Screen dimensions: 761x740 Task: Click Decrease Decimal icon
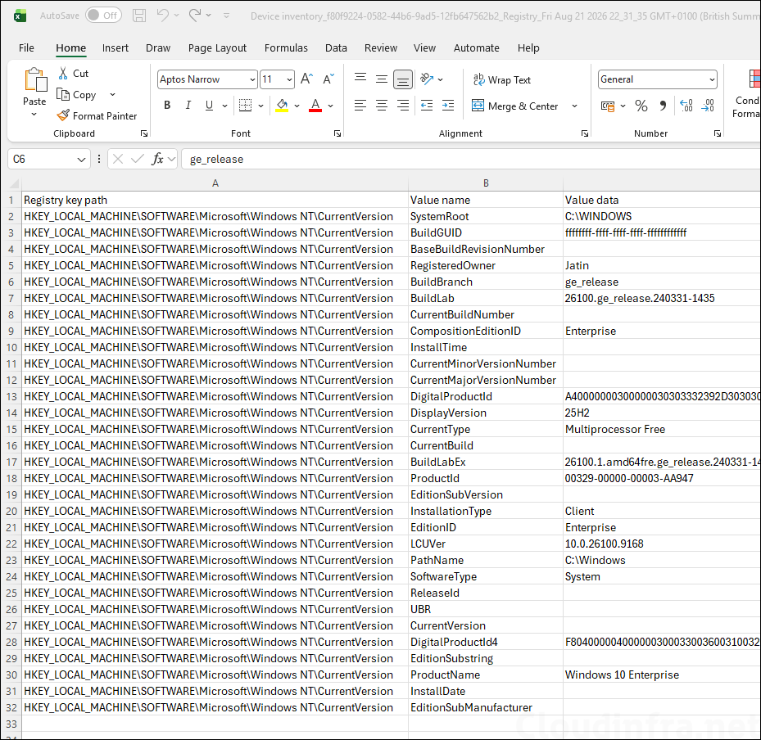pos(708,106)
